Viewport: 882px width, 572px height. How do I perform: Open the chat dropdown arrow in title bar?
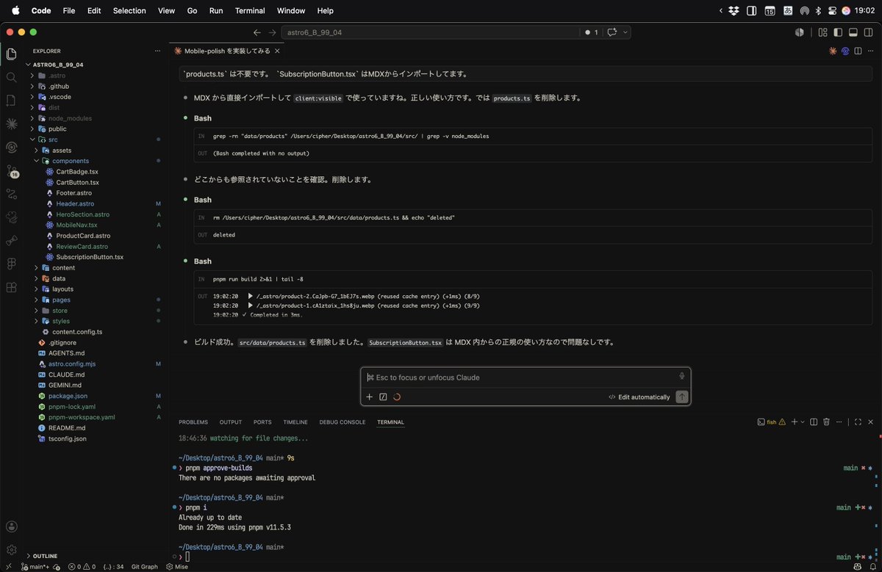(x=625, y=32)
